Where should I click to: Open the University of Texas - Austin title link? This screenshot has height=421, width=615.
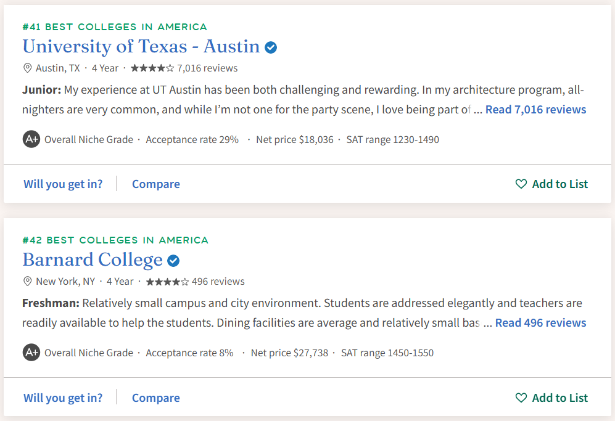(x=141, y=46)
